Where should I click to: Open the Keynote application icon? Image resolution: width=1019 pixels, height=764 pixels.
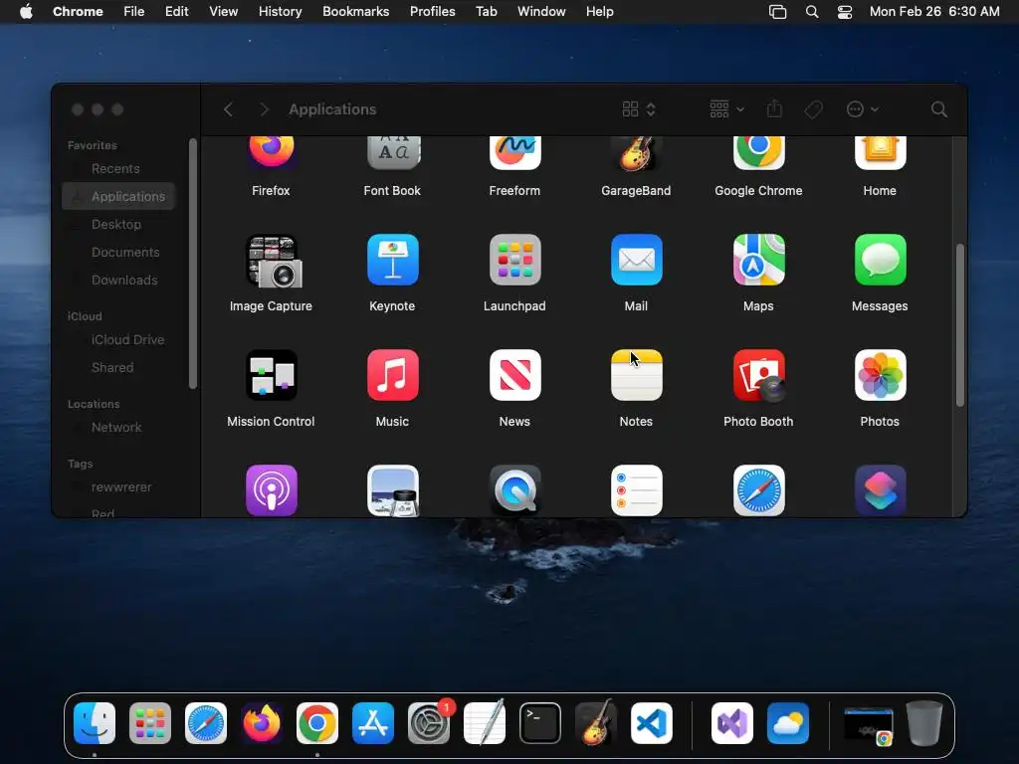tap(392, 260)
